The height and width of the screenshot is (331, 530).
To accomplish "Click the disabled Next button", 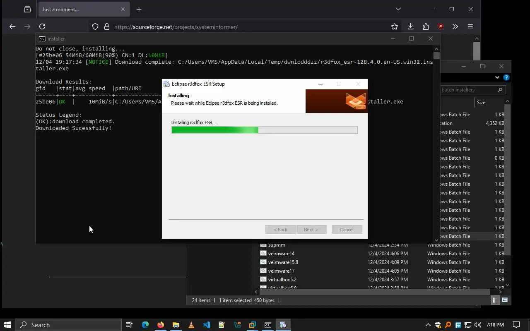I will point(311,230).
